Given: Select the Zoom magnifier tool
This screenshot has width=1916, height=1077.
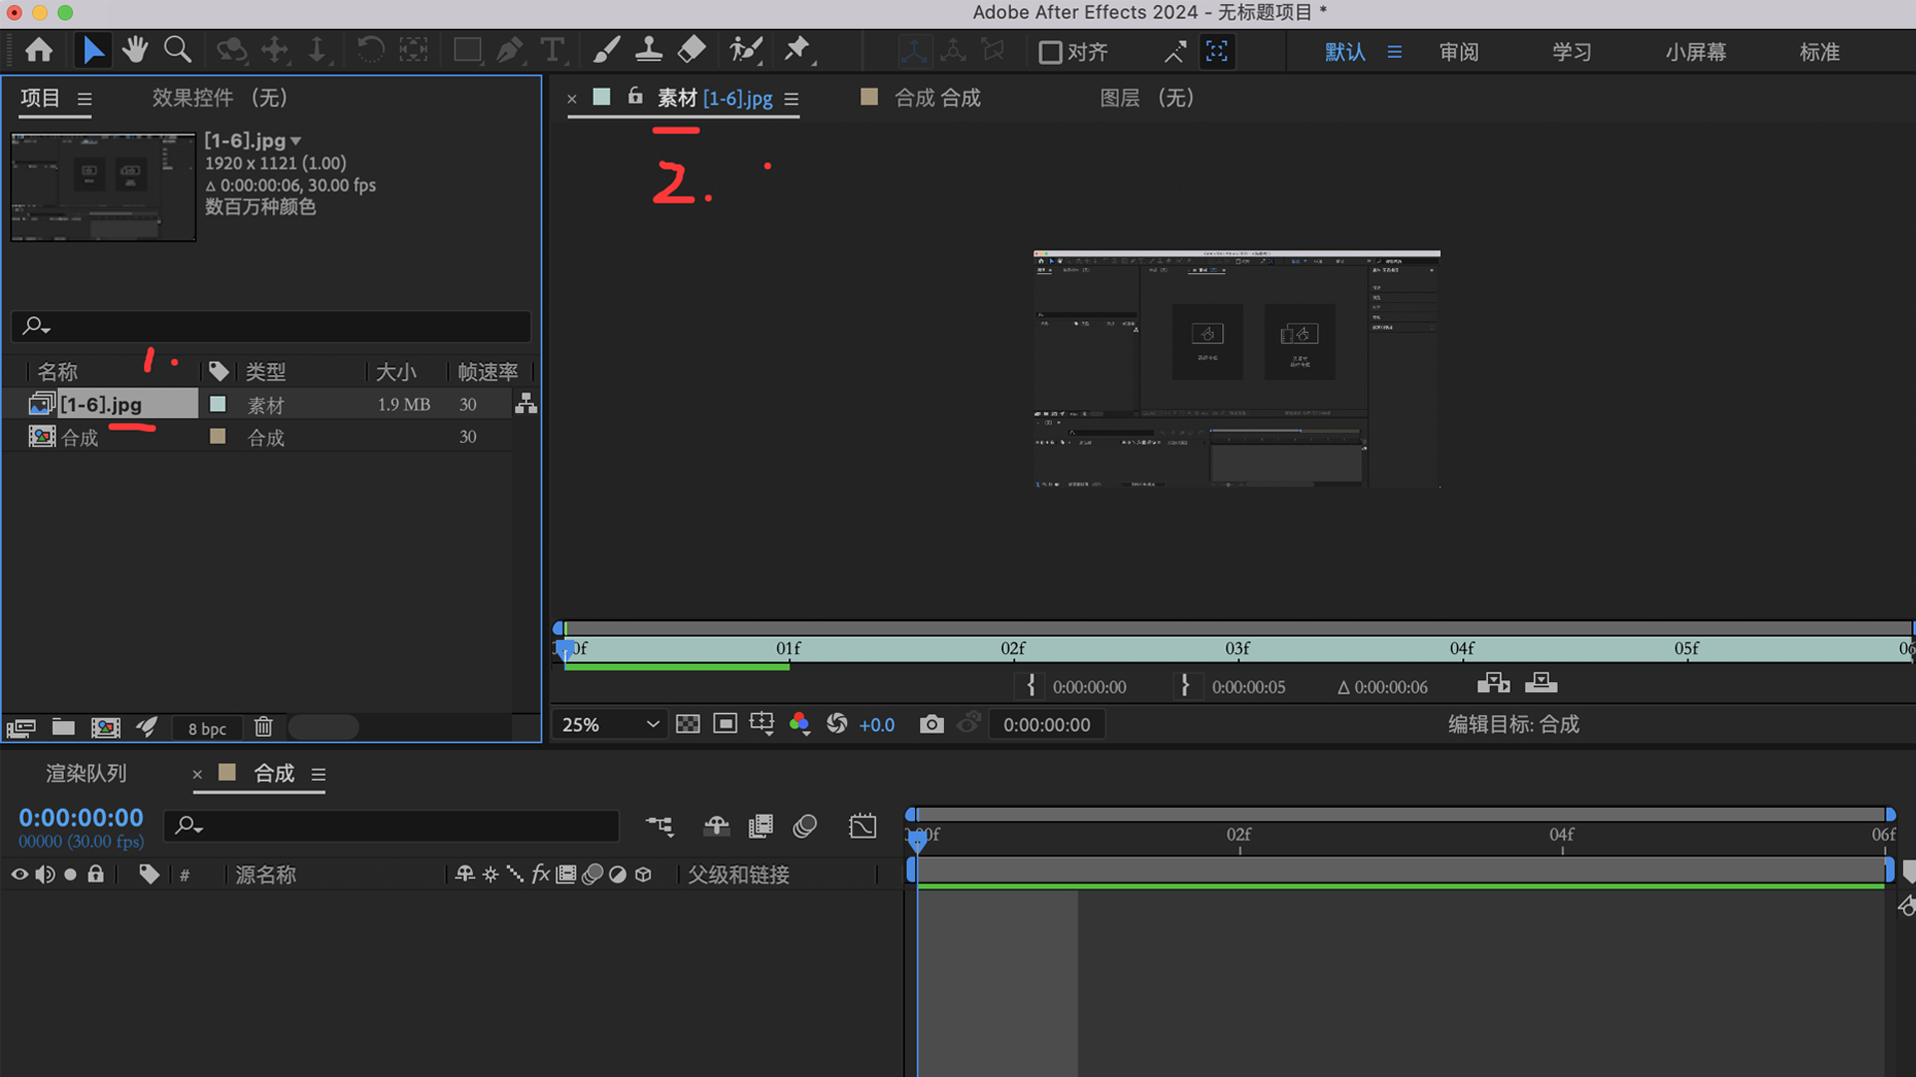Looking at the screenshot, I should pos(178,50).
